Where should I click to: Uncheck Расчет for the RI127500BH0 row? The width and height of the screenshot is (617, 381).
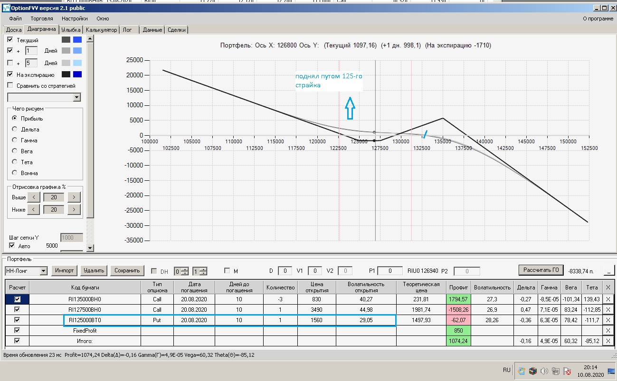point(18,310)
